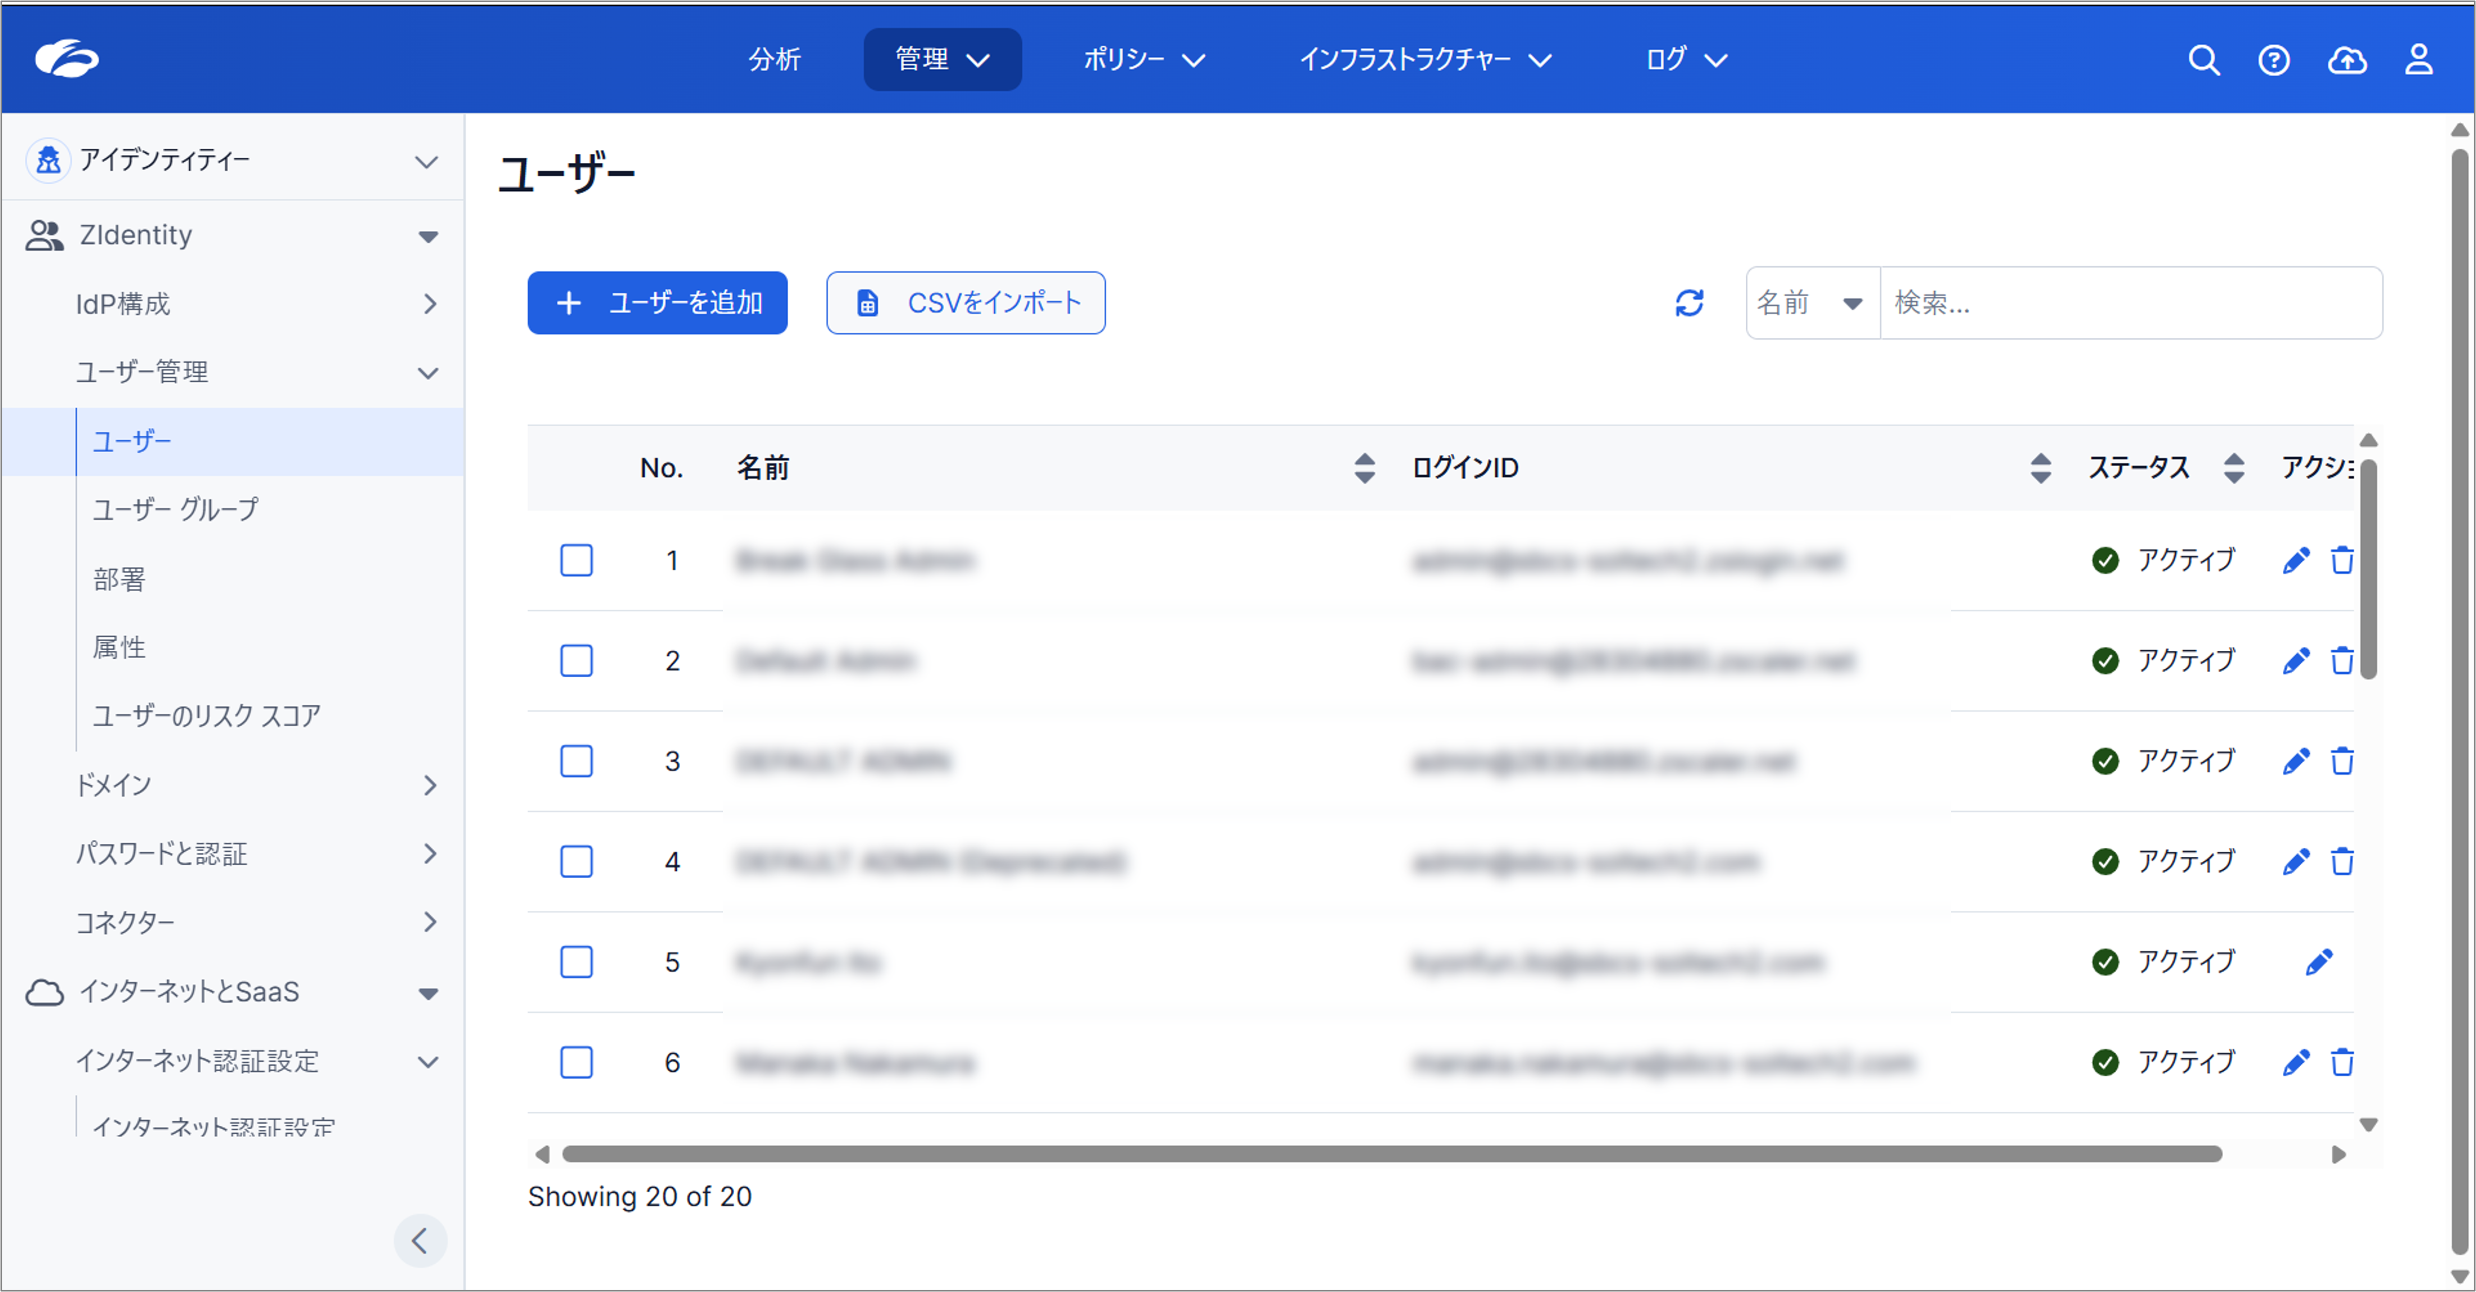Click the pencil edit icon for row 1
Image resolution: width=2476 pixels, height=1292 pixels.
tap(2295, 560)
